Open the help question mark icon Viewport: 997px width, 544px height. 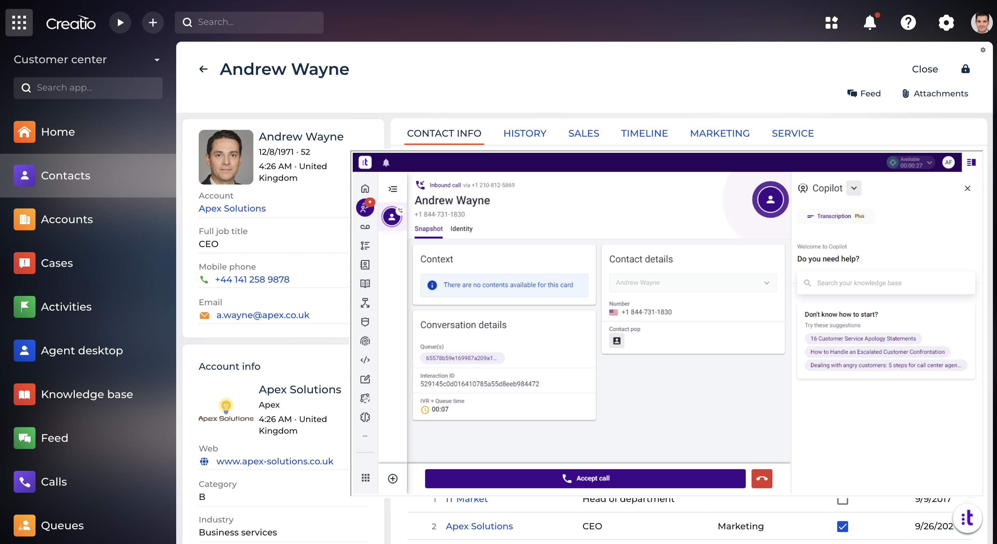point(908,23)
